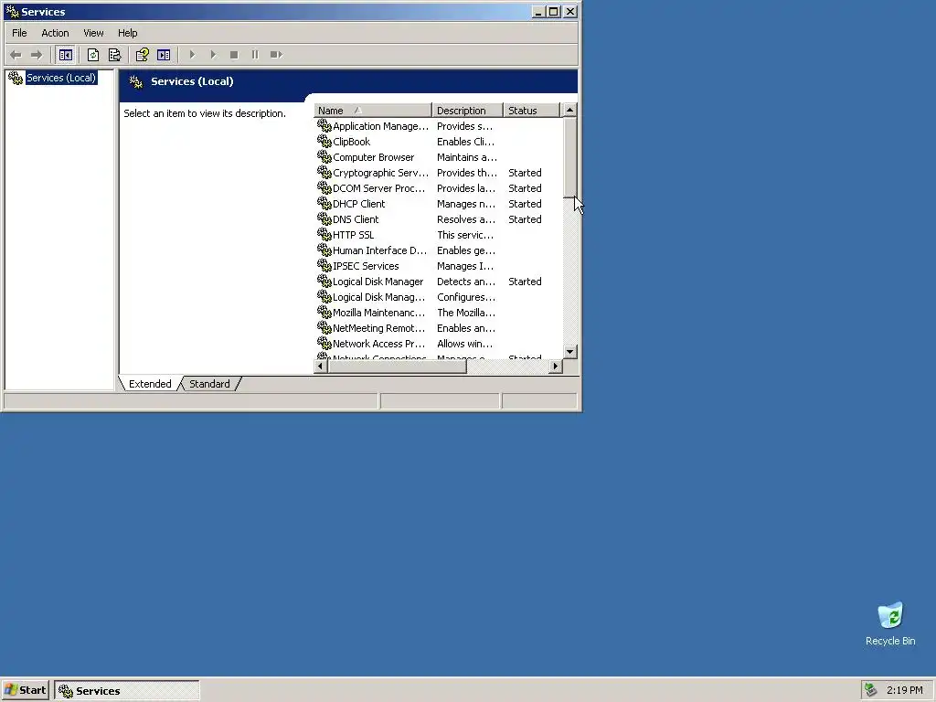Click the 'Logical Disk Manag...' truncated service name
The width and height of the screenshot is (936, 702).
(379, 297)
